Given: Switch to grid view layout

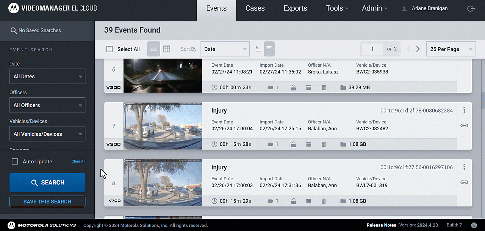Looking at the screenshot, I should [167, 49].
